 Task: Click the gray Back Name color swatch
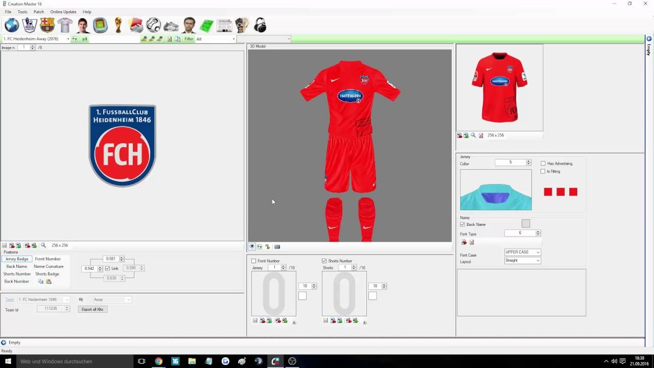(526, 224)
